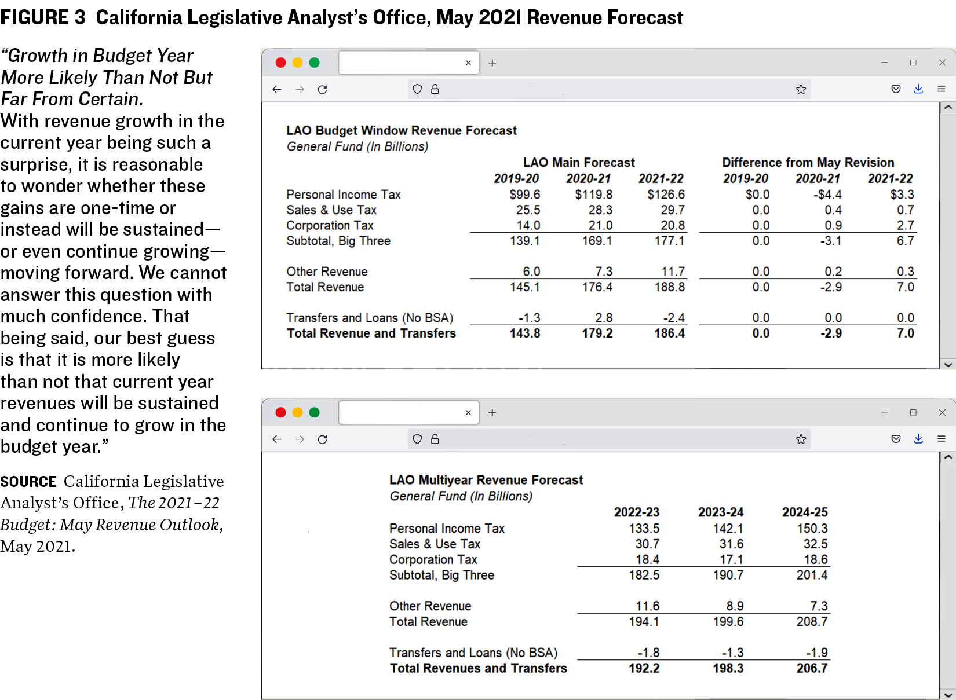Screen dimensions: 956x700
Task: Click total value 206.7 in bottom table
Action: click(812, 668)
